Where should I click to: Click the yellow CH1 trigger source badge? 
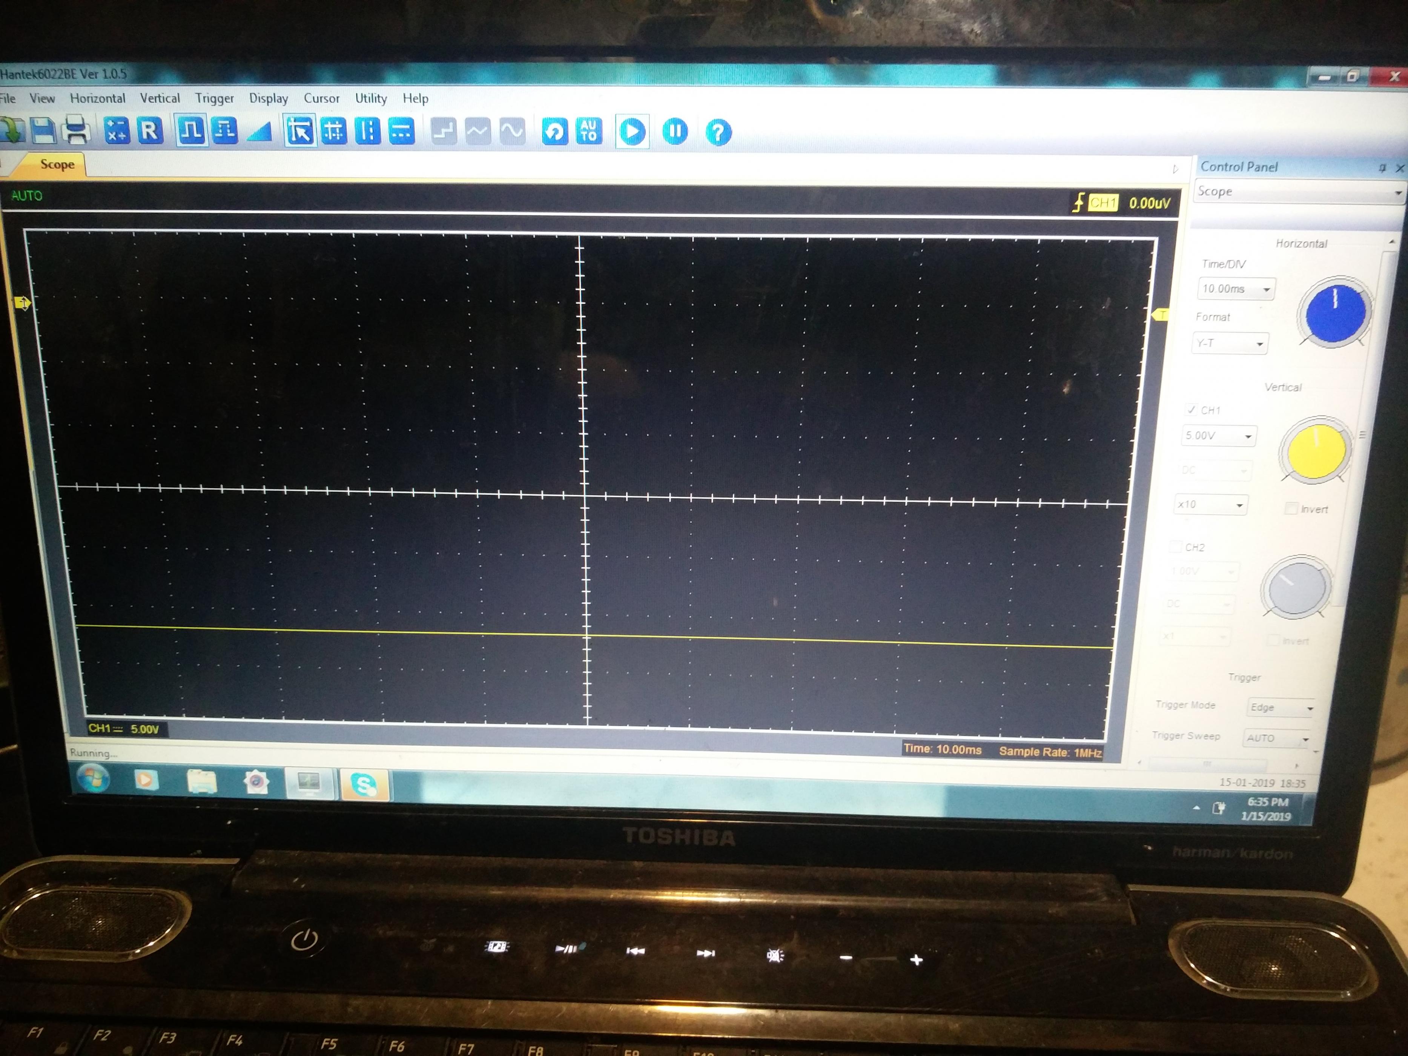tap(1102, 203)
